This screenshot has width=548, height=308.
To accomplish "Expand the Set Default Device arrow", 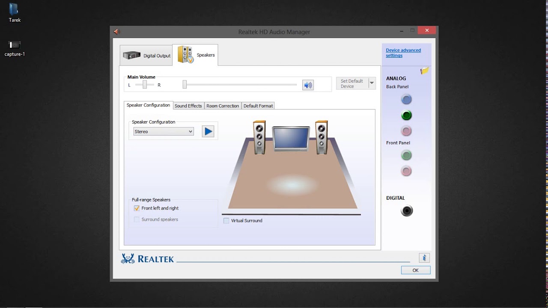I will coord(372,83).
